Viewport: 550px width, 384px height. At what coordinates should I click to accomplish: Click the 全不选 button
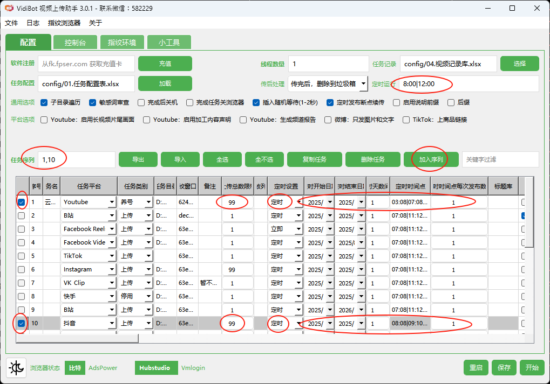coord(264,159)
